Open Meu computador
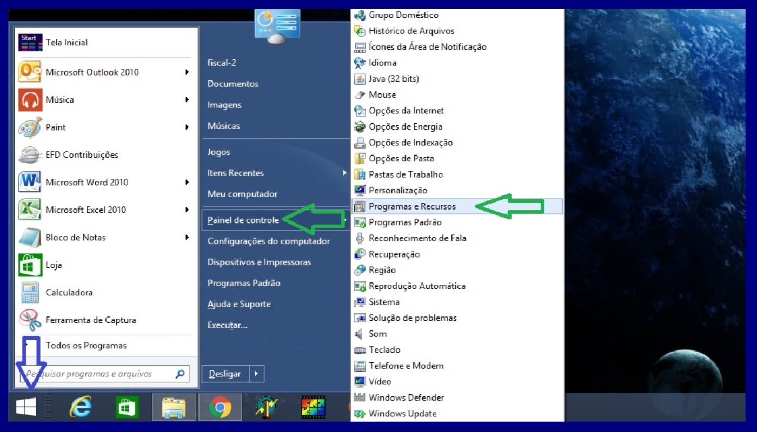 242,194
